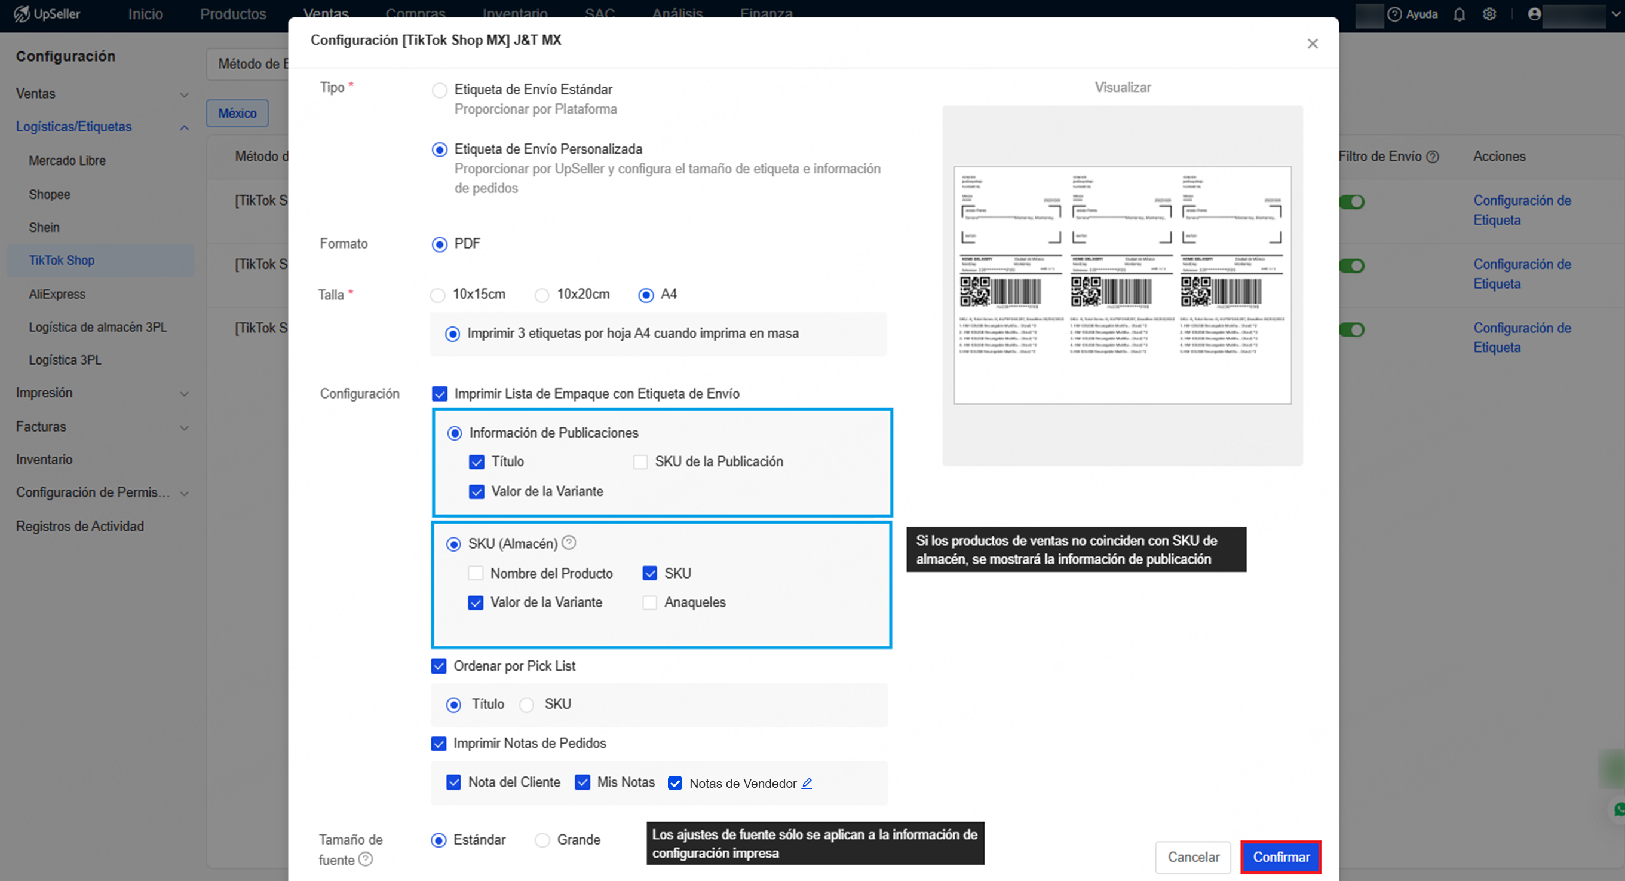Image resolution: width=1625 pixels, height=881 pixels.
Task: Select Estándar font size
Action: (439, 840)
